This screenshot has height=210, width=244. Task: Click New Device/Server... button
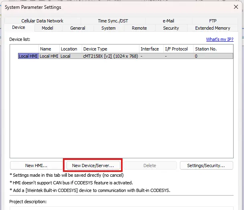tap(93, 166)
